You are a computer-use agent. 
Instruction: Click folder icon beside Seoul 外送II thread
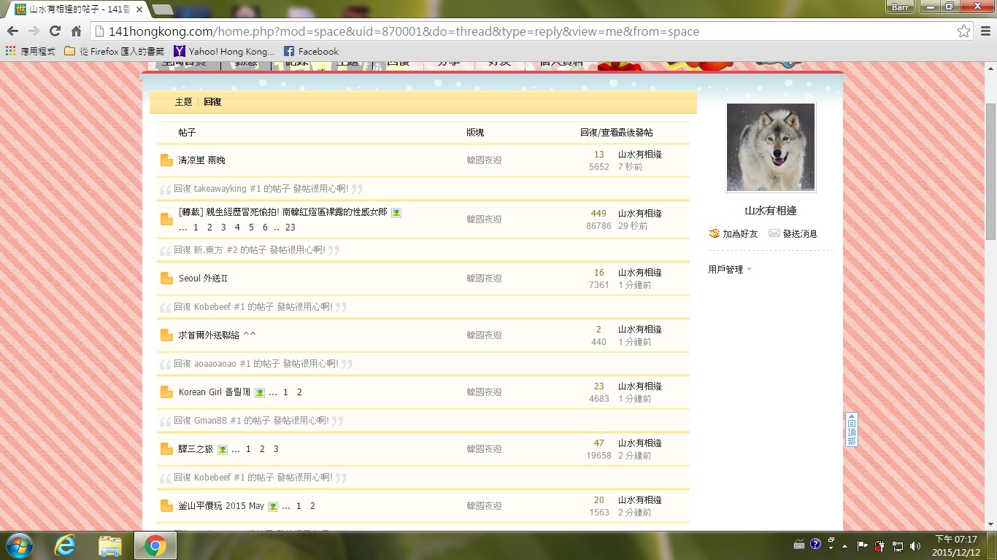(166, 279)
